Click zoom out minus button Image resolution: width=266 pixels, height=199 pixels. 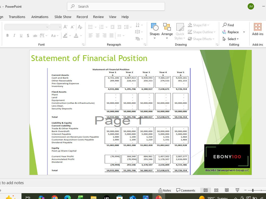click(245, 190)
